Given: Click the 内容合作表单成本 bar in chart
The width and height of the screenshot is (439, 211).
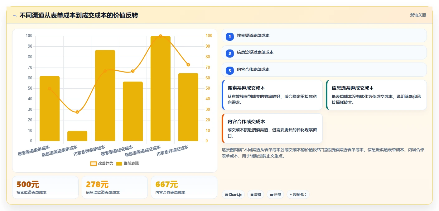Looking at the screenshot, I should coord(105,96).
